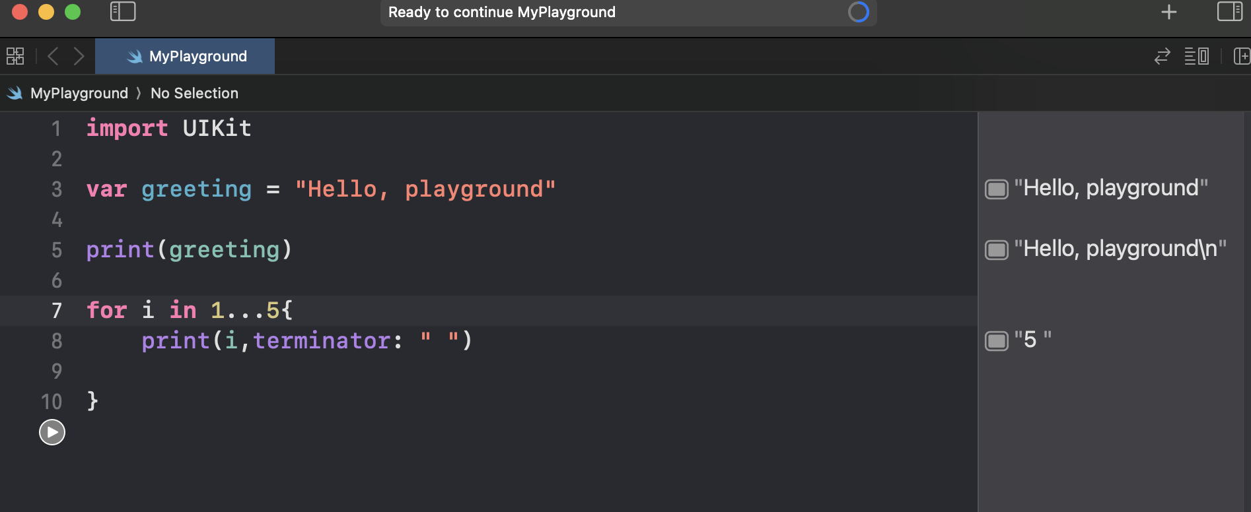Click print call on line 8

tap(176, 340)
